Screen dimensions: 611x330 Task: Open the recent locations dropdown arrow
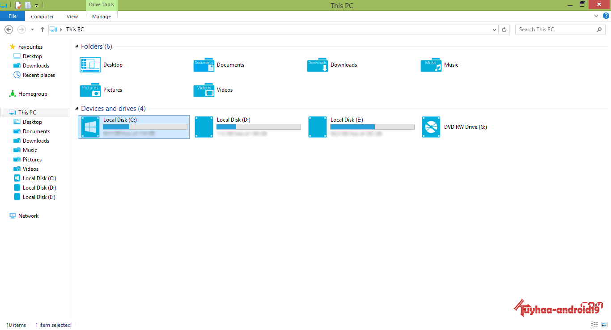point(32,30)
